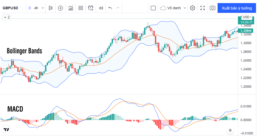Click the Xuất bản ý tưởng button
This screenshot has width=257, height=139.
pos(237,8)
